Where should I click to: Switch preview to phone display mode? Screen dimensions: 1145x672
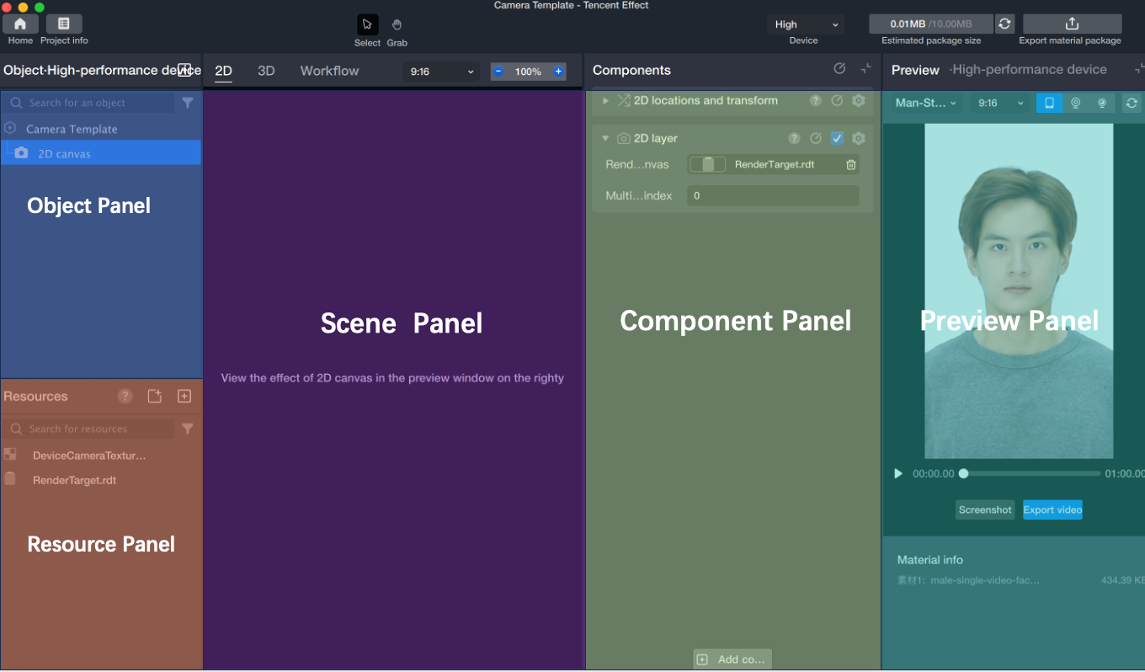pyautogui.click(x=1049, y=103)
